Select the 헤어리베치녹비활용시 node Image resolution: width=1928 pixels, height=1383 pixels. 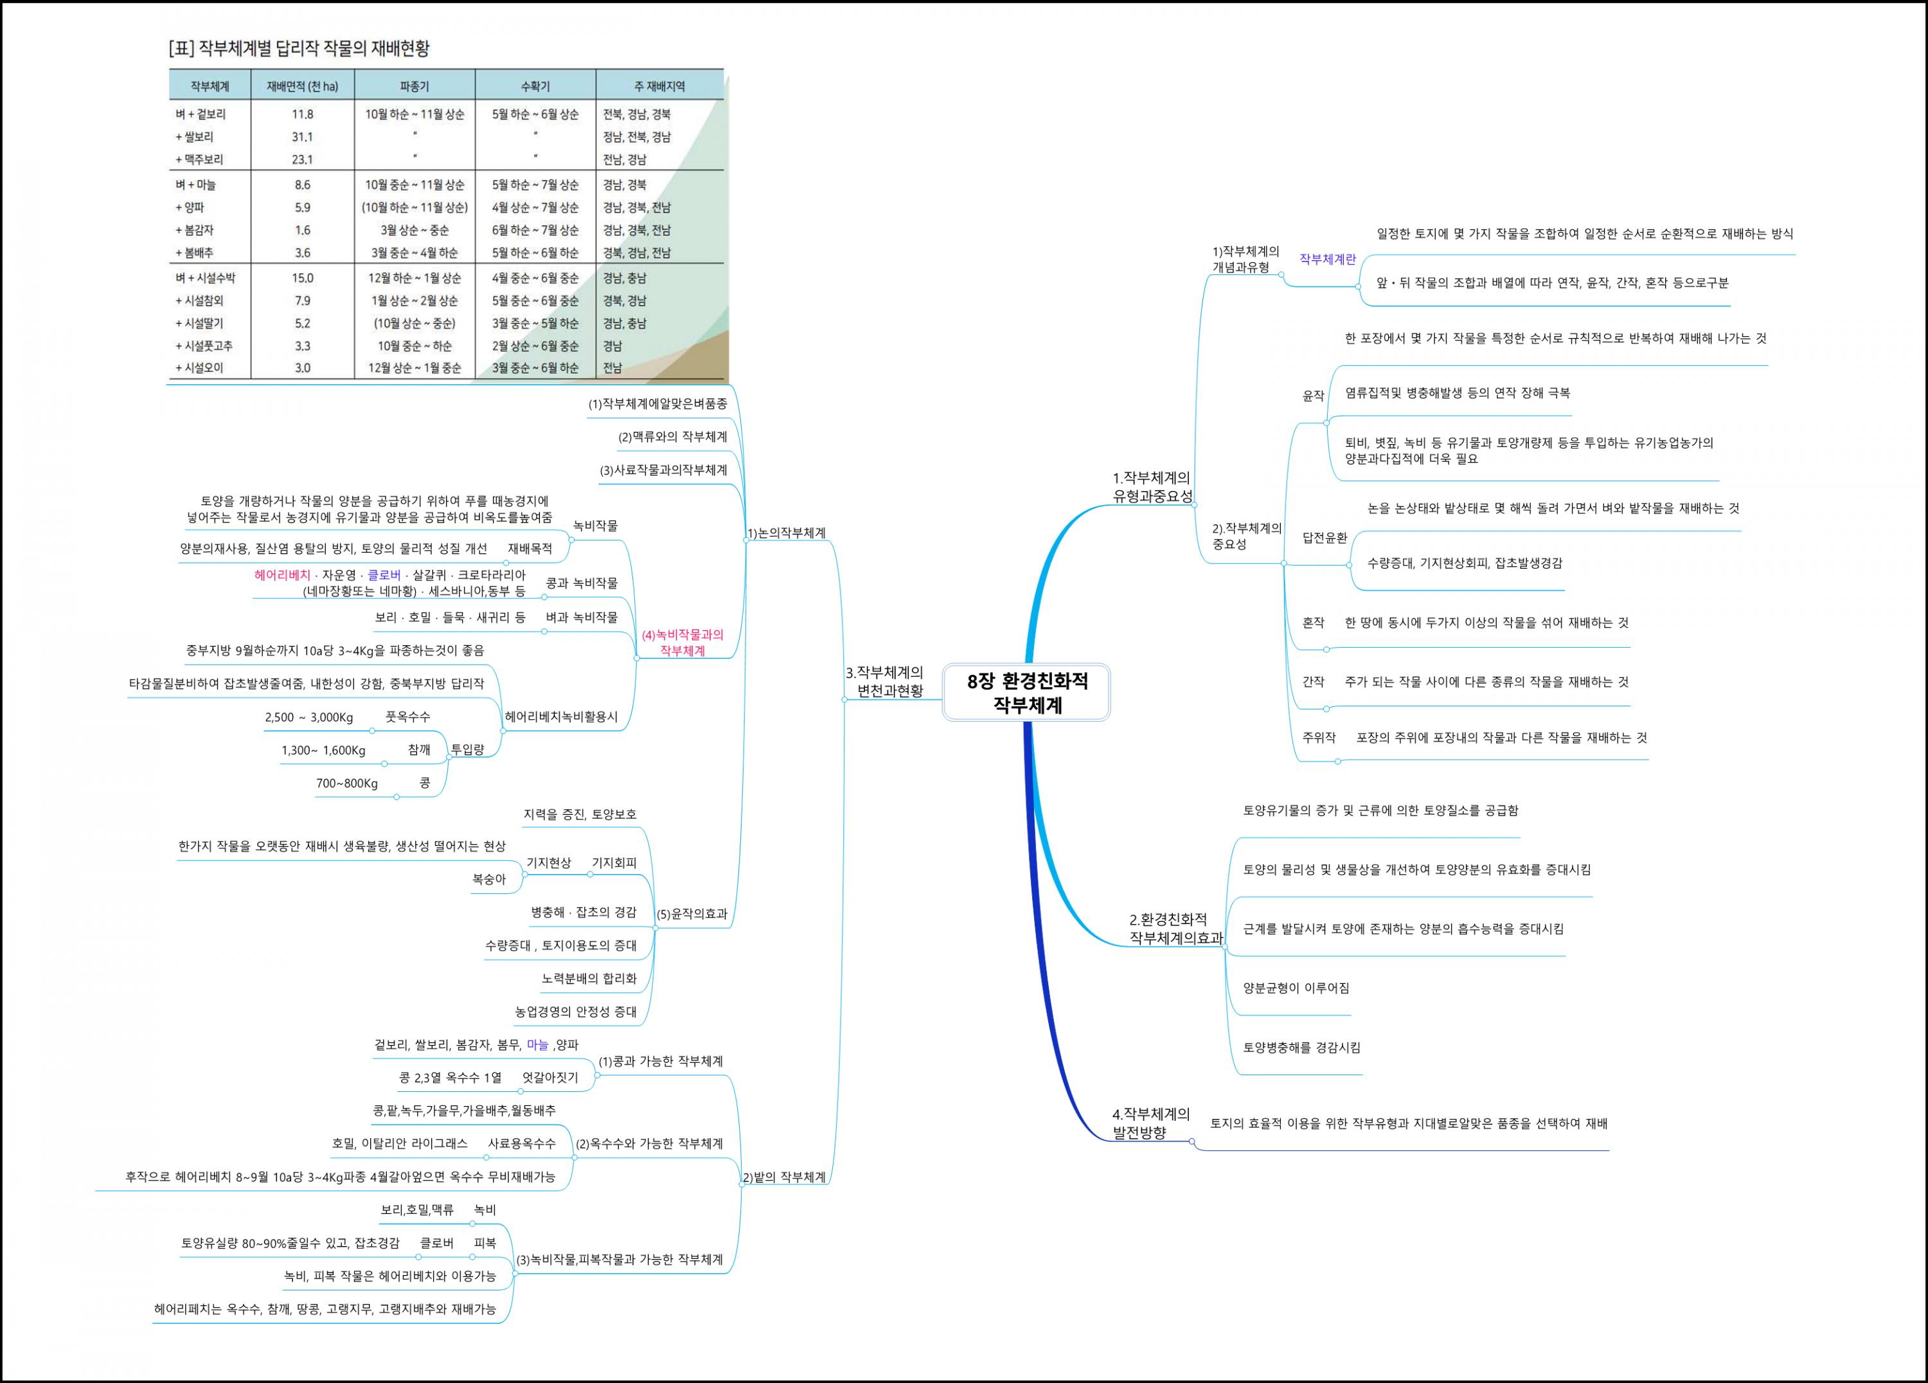click(x=561, y=717)
